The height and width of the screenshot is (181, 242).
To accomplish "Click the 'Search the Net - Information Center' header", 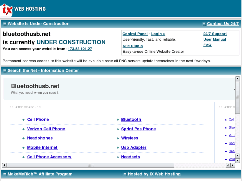I will click(x=43, y=70).
